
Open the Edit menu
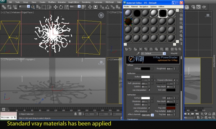pos(10,2)
